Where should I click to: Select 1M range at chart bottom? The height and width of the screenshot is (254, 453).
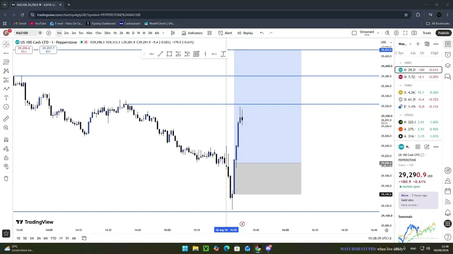coord(32,238)
